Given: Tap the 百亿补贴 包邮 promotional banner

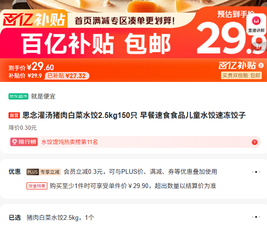Looking at the screenshot, I should tap(96, 43).
